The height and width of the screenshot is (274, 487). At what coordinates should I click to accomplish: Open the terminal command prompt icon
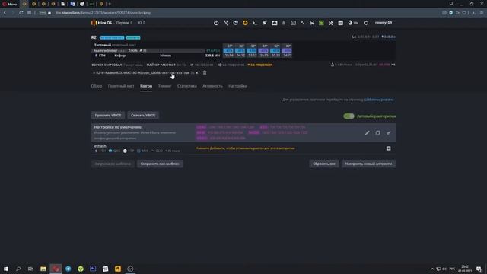255,23
